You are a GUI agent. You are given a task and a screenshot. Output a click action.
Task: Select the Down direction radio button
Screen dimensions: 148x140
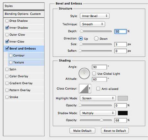[96, 38]
